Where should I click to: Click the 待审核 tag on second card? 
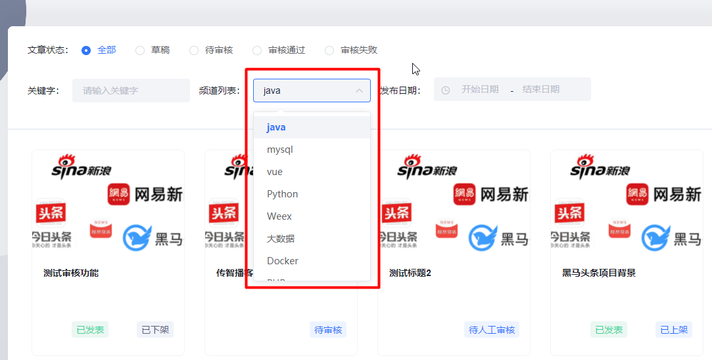point(328,330)
